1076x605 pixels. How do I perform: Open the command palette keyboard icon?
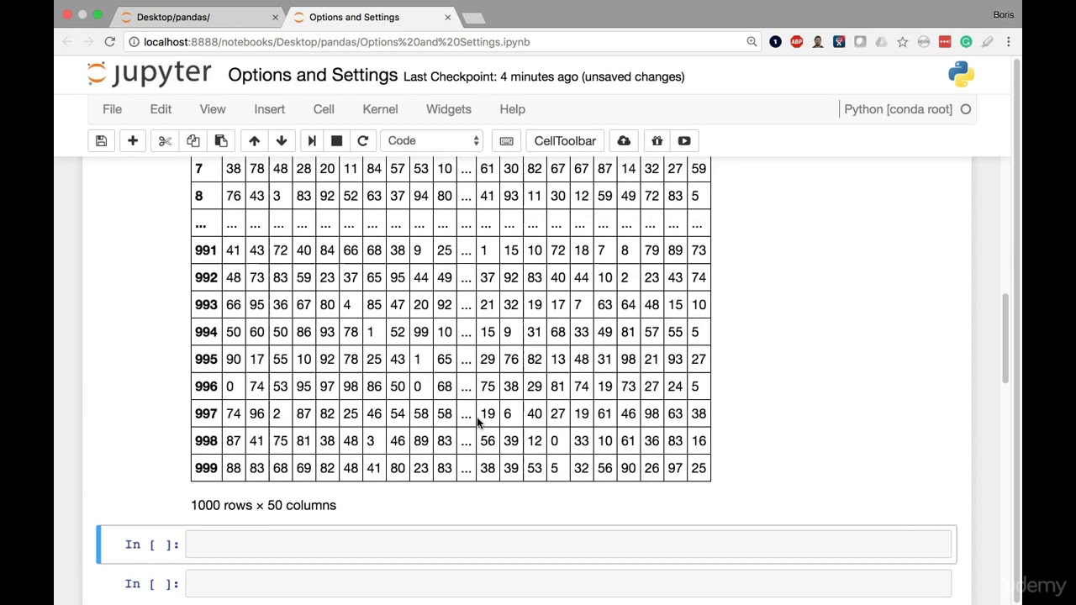click(506, 141)
